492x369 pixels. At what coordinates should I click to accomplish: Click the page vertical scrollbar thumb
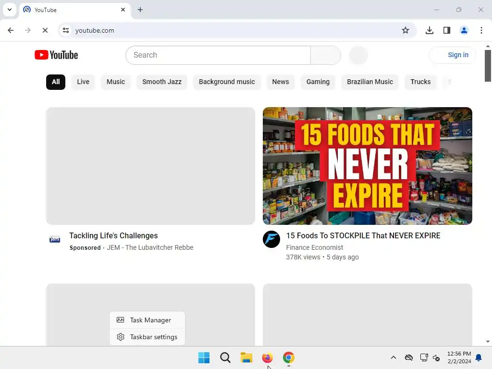(x=488, y=65)
